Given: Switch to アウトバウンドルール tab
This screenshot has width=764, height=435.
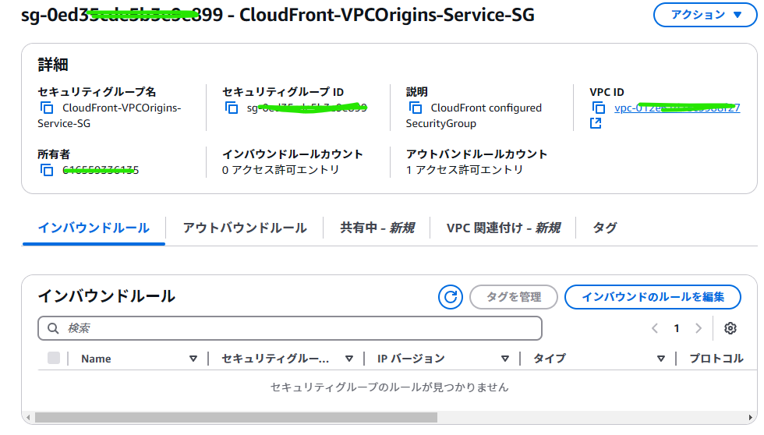Looking at the screenshot, I should point(245,228).
